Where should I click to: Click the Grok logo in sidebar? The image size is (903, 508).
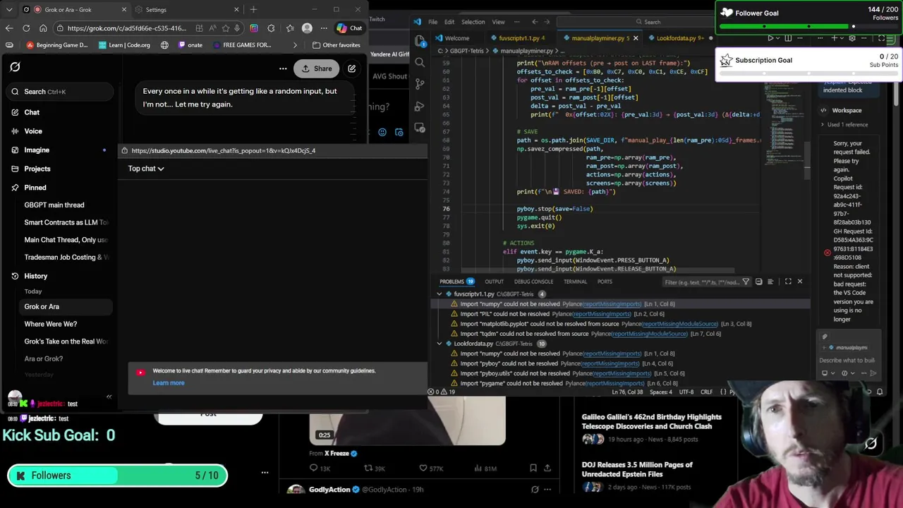(15, 67)
